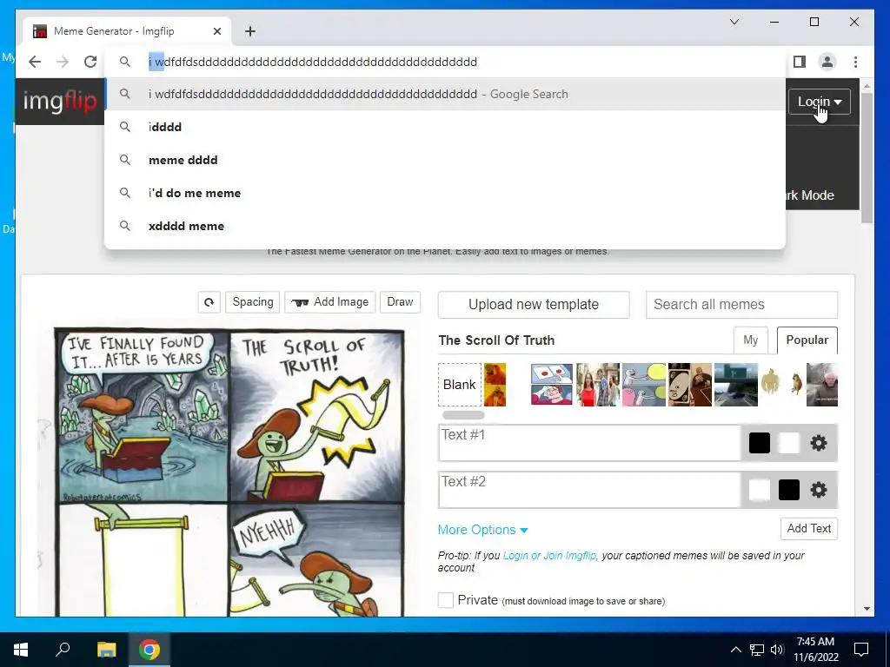Tick the Private checkbox

[x=446, y=600]
